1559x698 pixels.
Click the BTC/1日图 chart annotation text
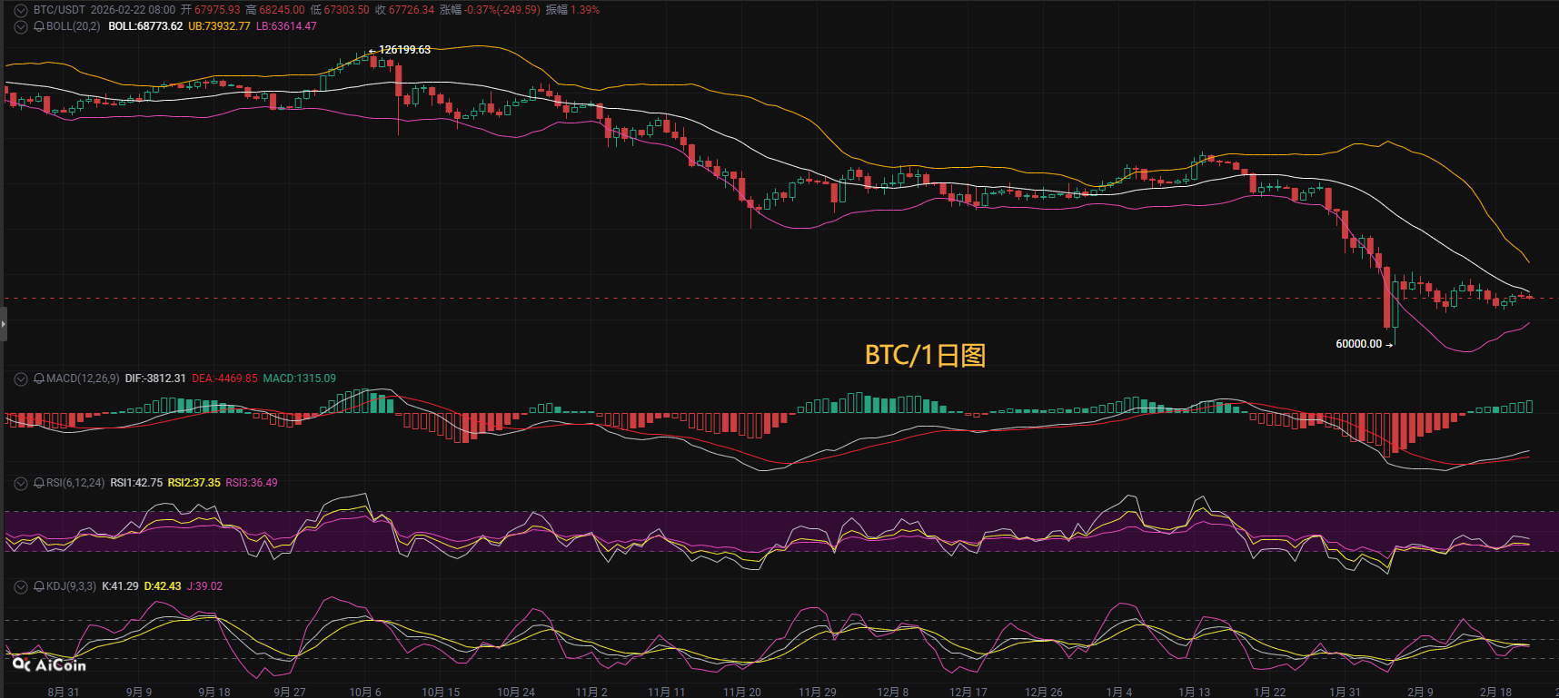[925, 355]
